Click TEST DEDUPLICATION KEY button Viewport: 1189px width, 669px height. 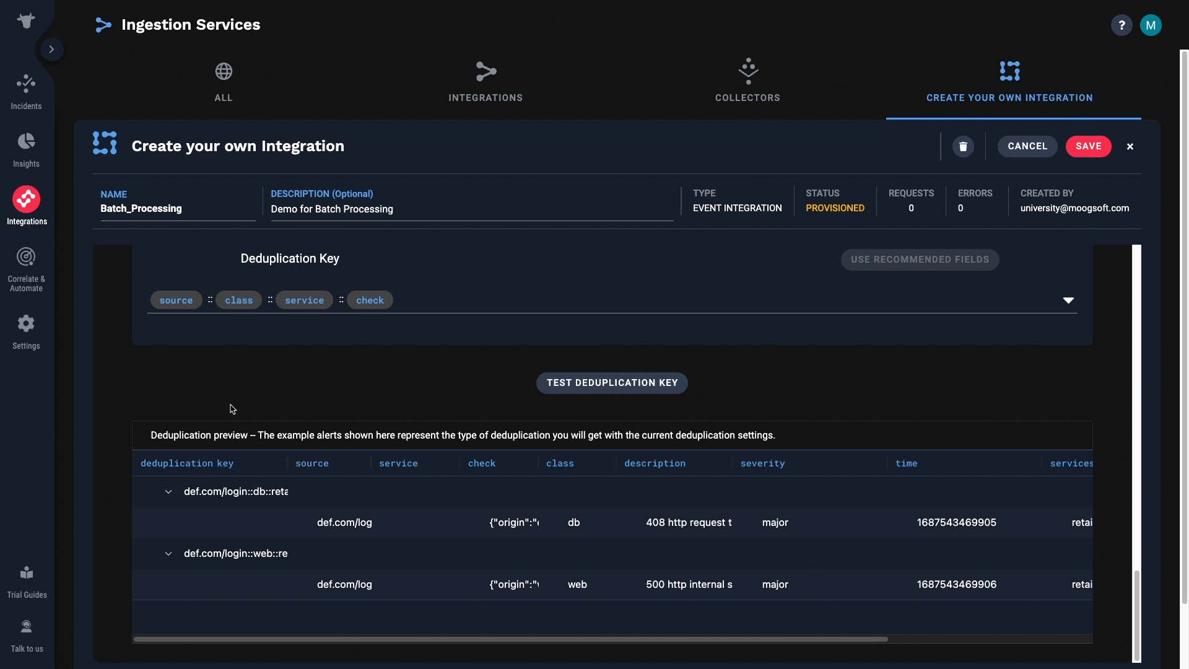pos(612,383)
